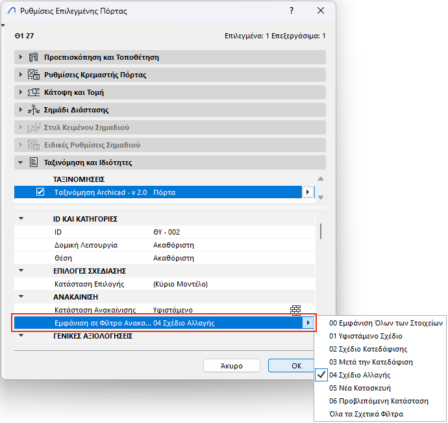Uncheck the Ταξινόμηση Archicad - v 2.0 checkbox
Viewport: 448px width, 423px height.
(x=40, y=192)
